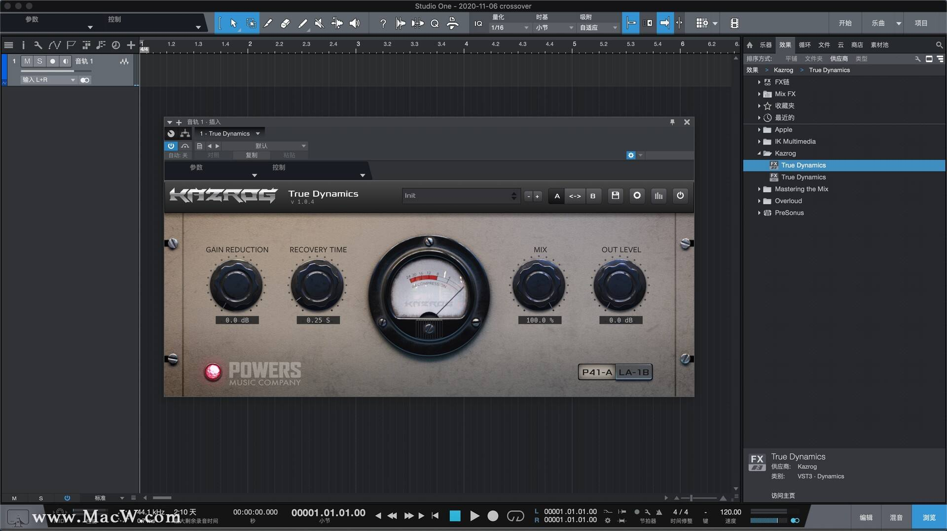Open the video player filmstrip icon

(734, 23)
